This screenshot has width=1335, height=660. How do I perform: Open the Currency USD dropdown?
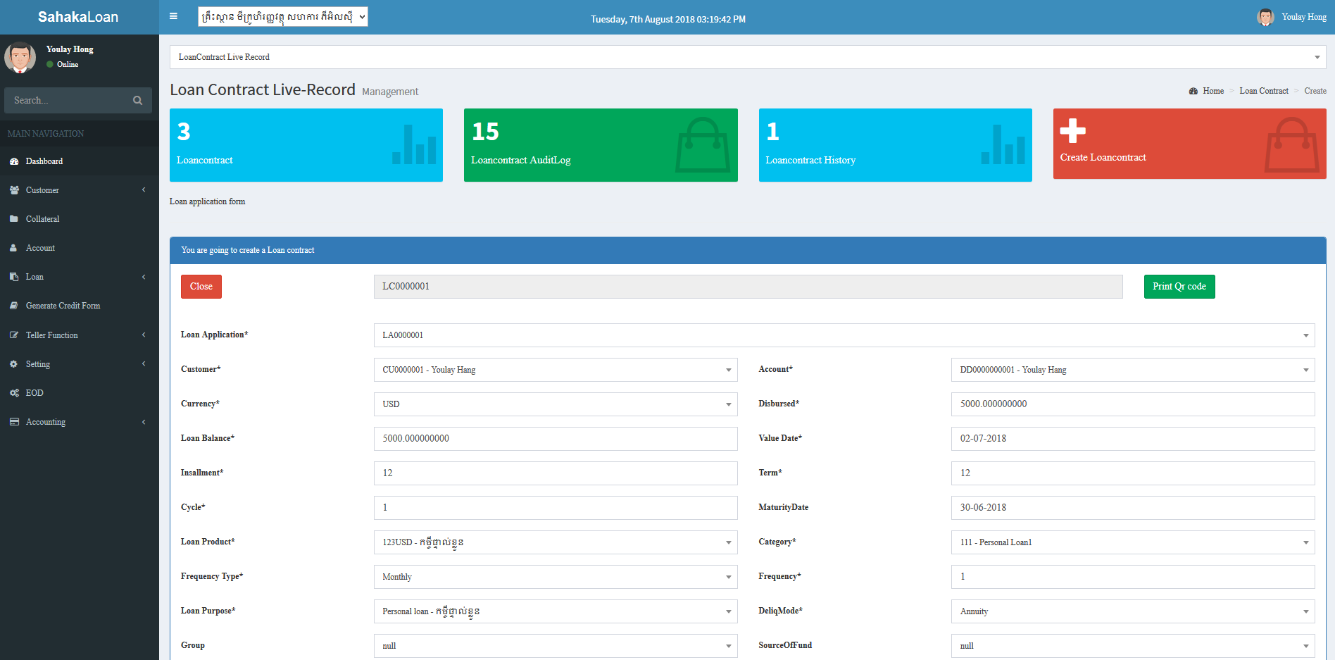pyautogui.click(x=555, y=404)
